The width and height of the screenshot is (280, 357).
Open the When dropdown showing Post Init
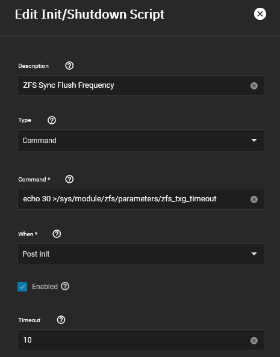click(x=141, y=254)
